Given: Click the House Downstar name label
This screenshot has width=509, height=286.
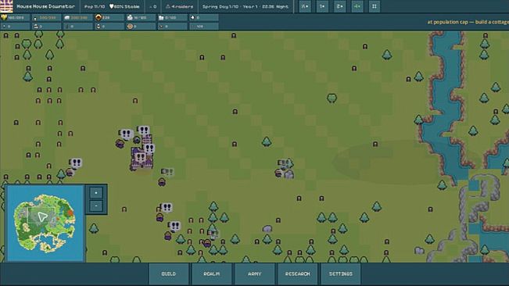Looking at the screenshot, I should (x=45, y=6).
